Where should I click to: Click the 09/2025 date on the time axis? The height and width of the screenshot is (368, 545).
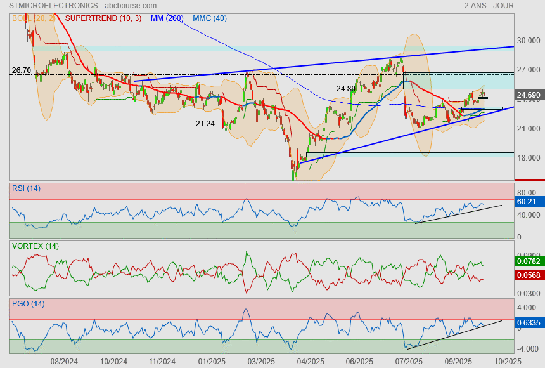click(456, 360)
